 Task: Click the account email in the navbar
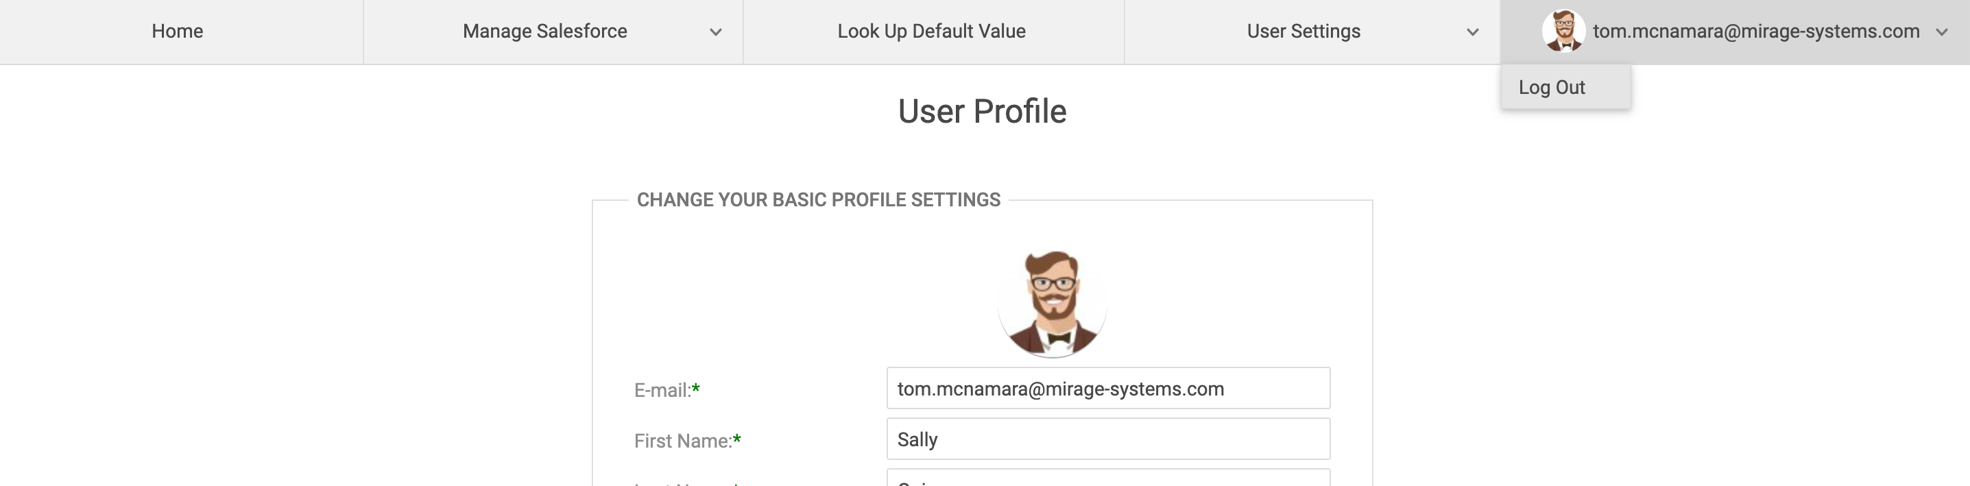point(1756,32)
